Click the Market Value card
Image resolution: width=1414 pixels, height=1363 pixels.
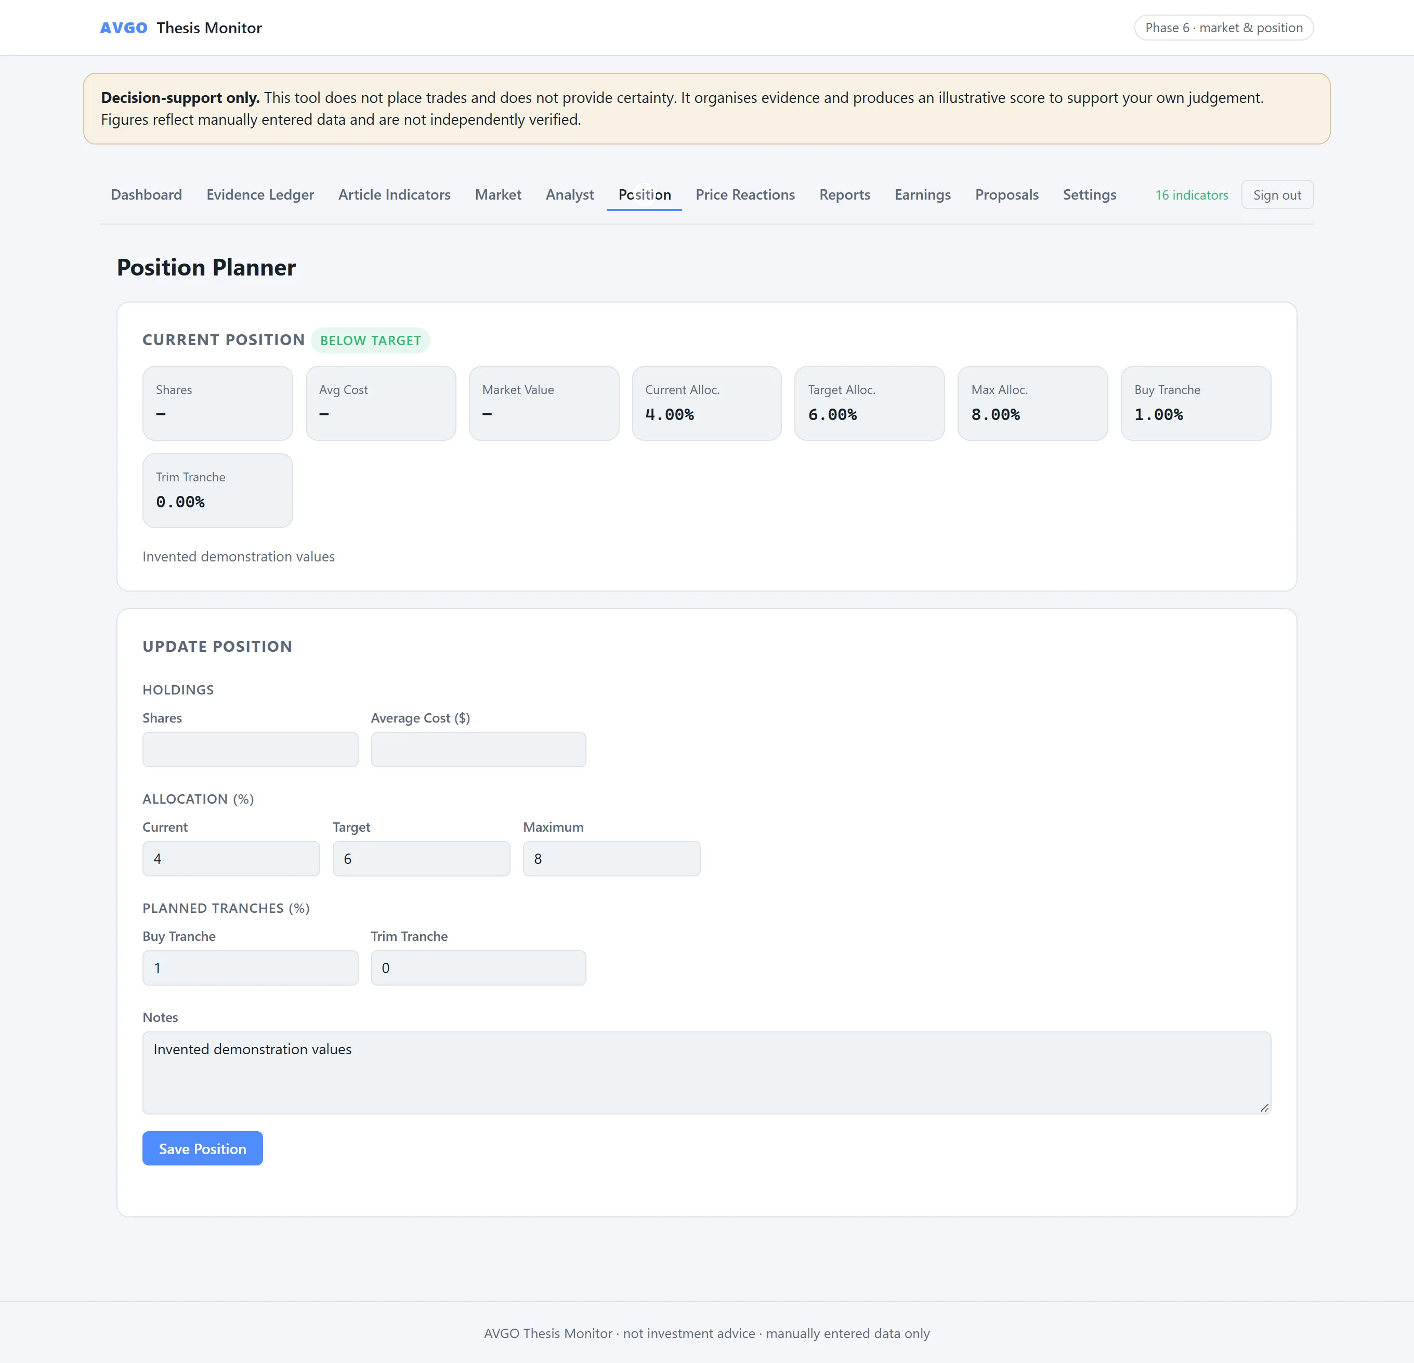[x=544, y=403]
